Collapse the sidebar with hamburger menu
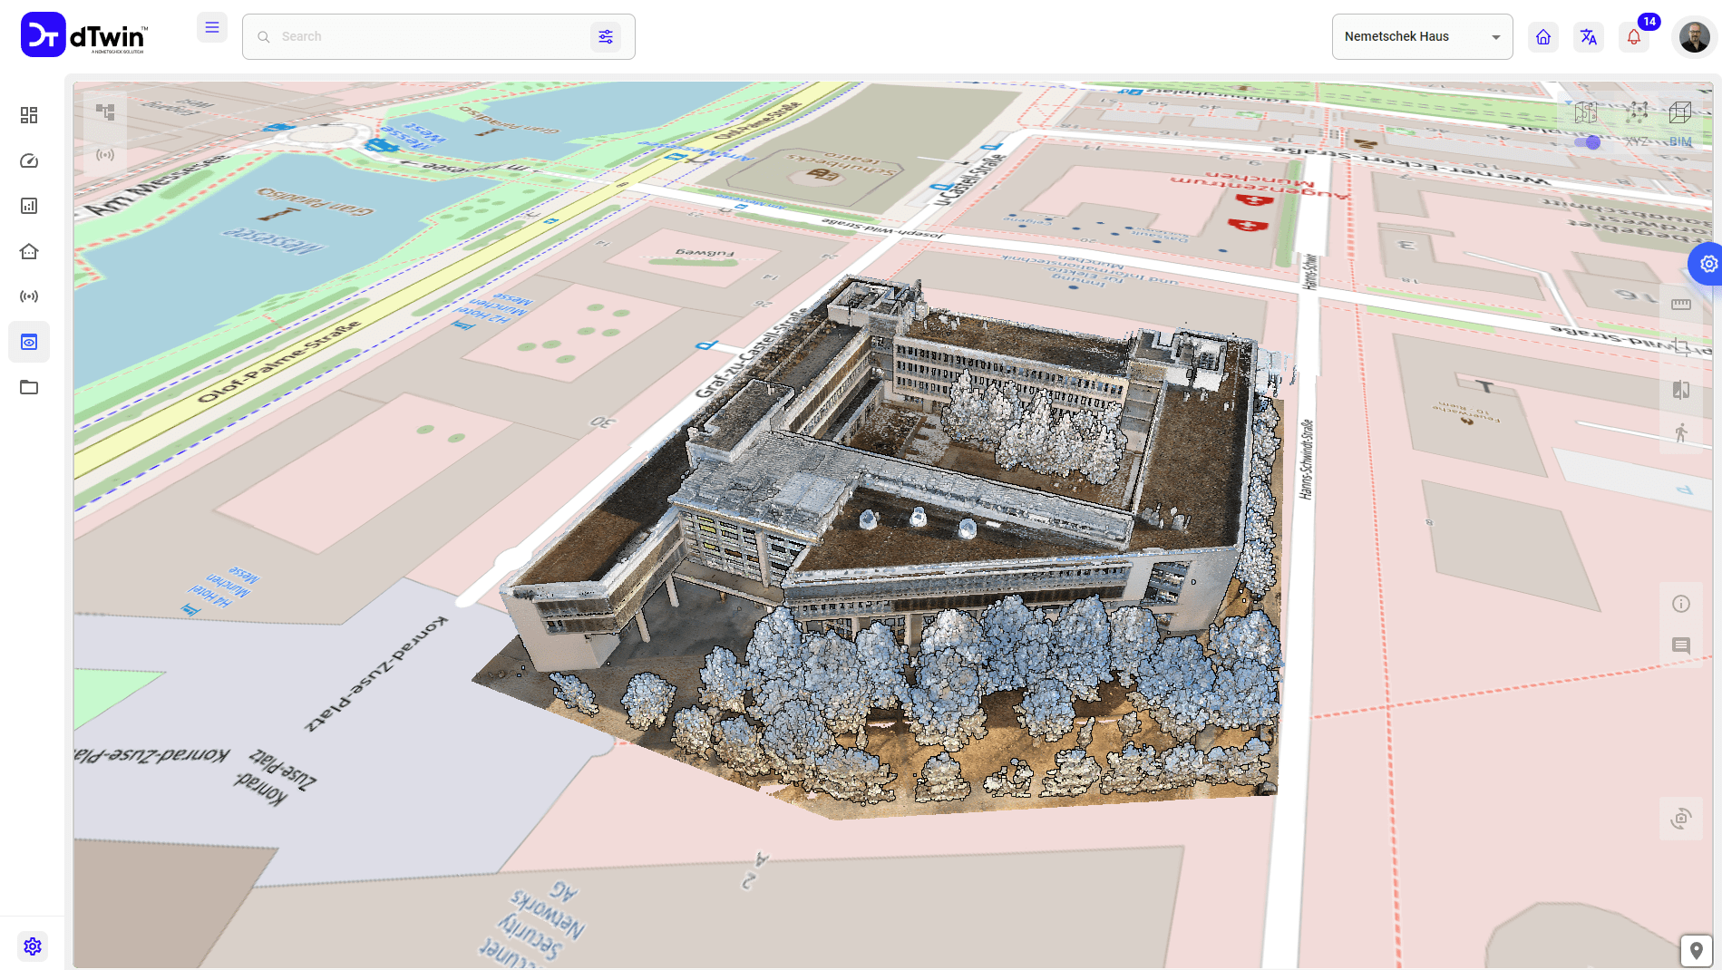Screen dimensions: 1722x970 pyautogui.click(x=212, y=28)
